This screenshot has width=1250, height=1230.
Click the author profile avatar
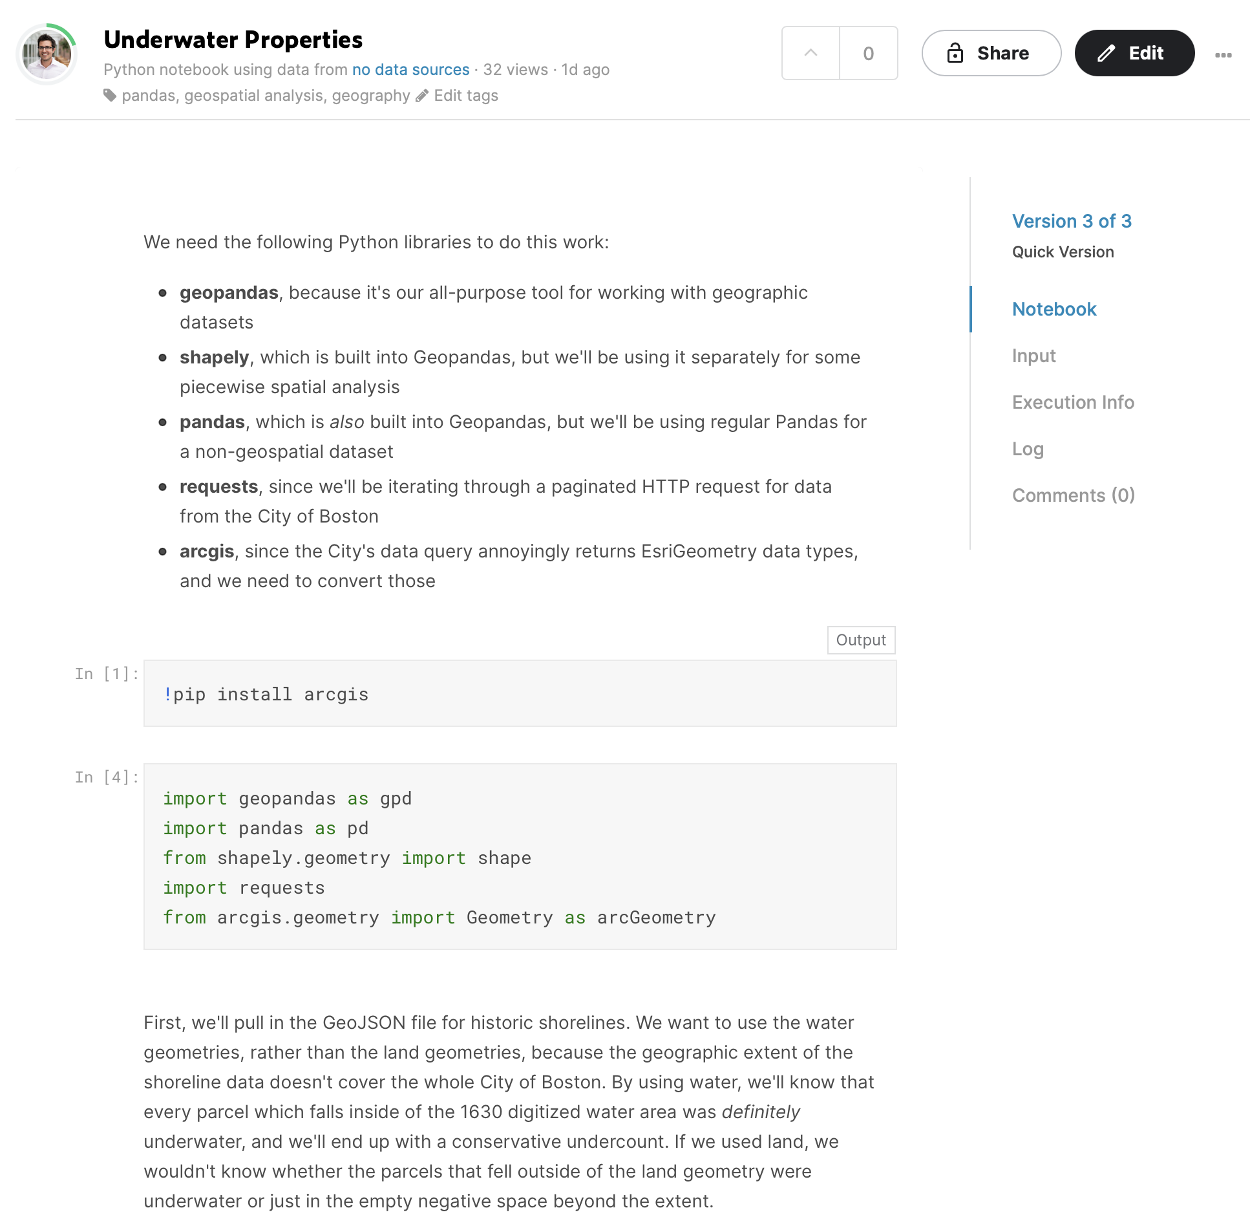47,54
